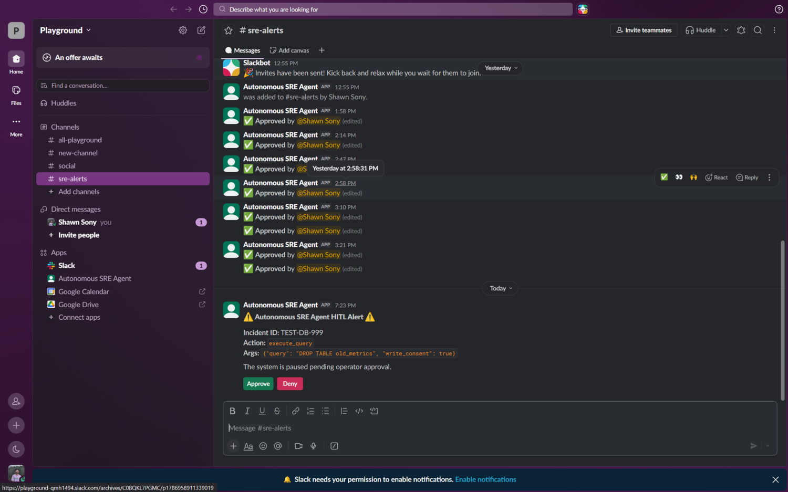
Task: Insert bulleted list in composer
Action: 325,411
